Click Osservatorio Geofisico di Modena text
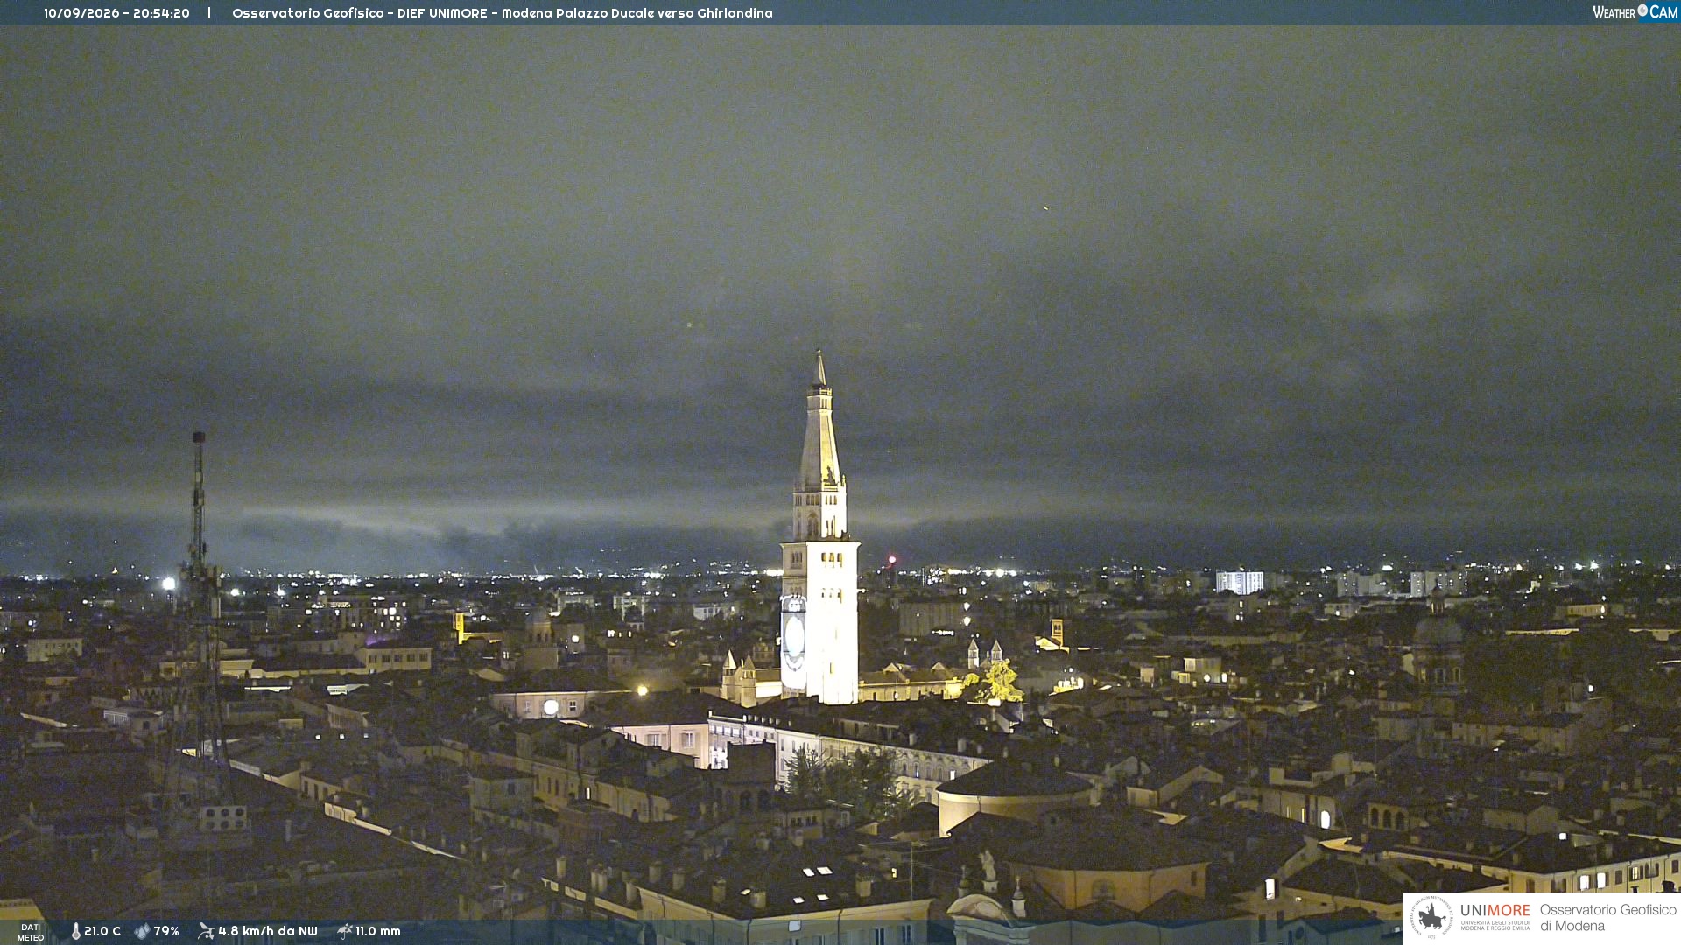 point(1607,918)
